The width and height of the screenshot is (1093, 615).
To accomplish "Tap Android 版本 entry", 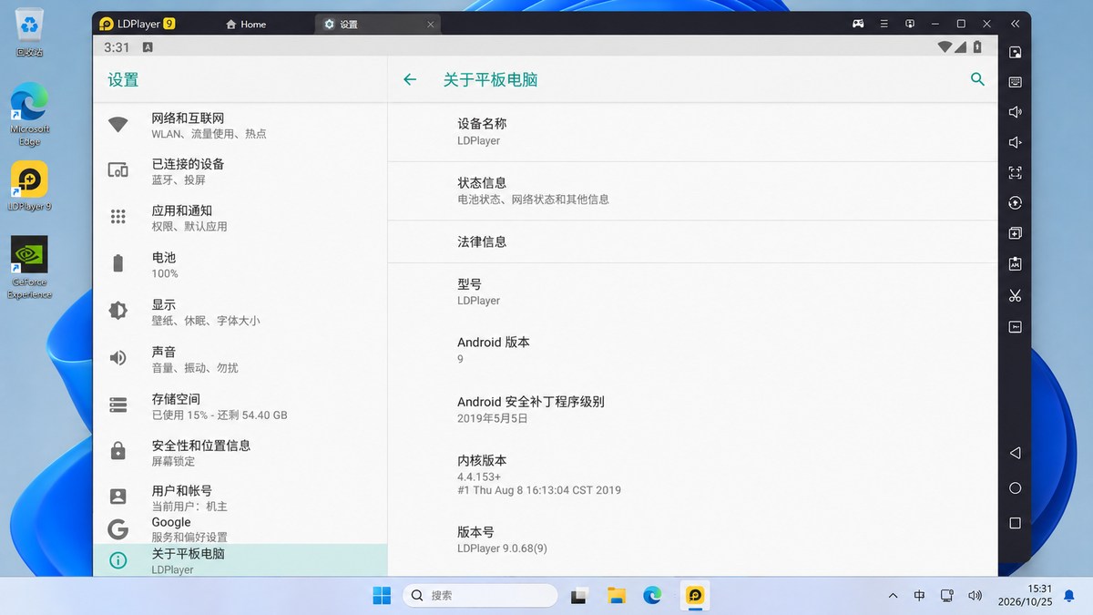I will pos(692,351).
